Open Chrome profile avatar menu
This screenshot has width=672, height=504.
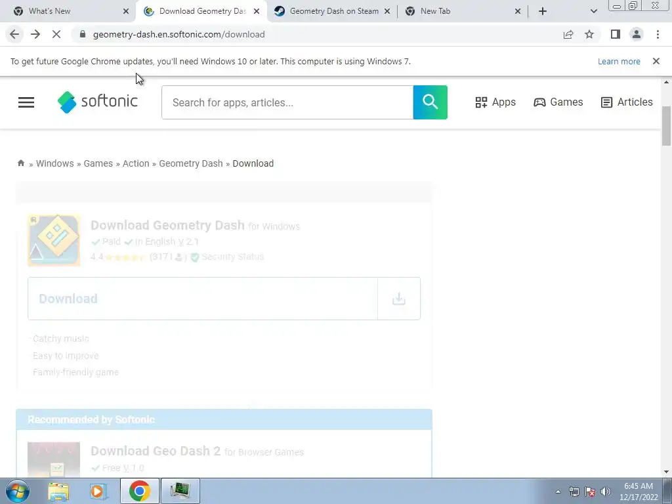[637, 34]
